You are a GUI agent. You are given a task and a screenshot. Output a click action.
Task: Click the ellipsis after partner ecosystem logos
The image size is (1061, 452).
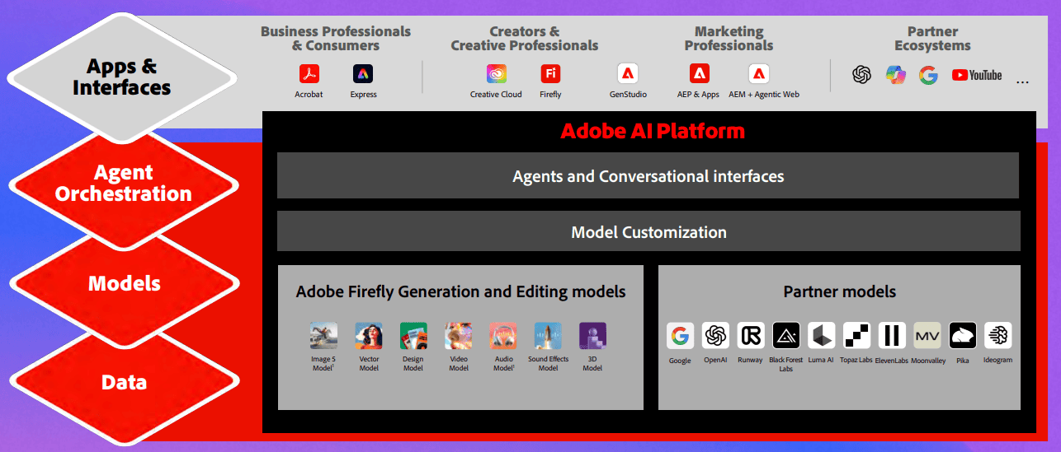click(1023, 82)
